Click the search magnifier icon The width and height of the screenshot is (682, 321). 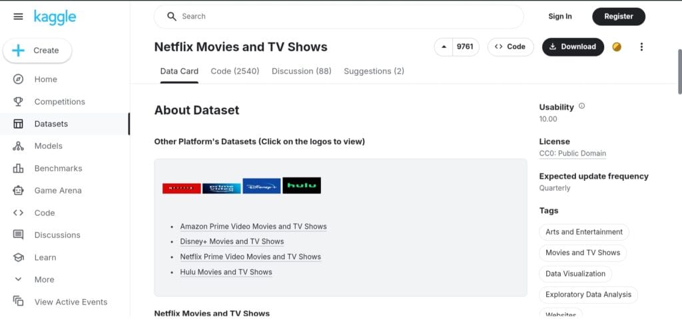coord(172,17)
